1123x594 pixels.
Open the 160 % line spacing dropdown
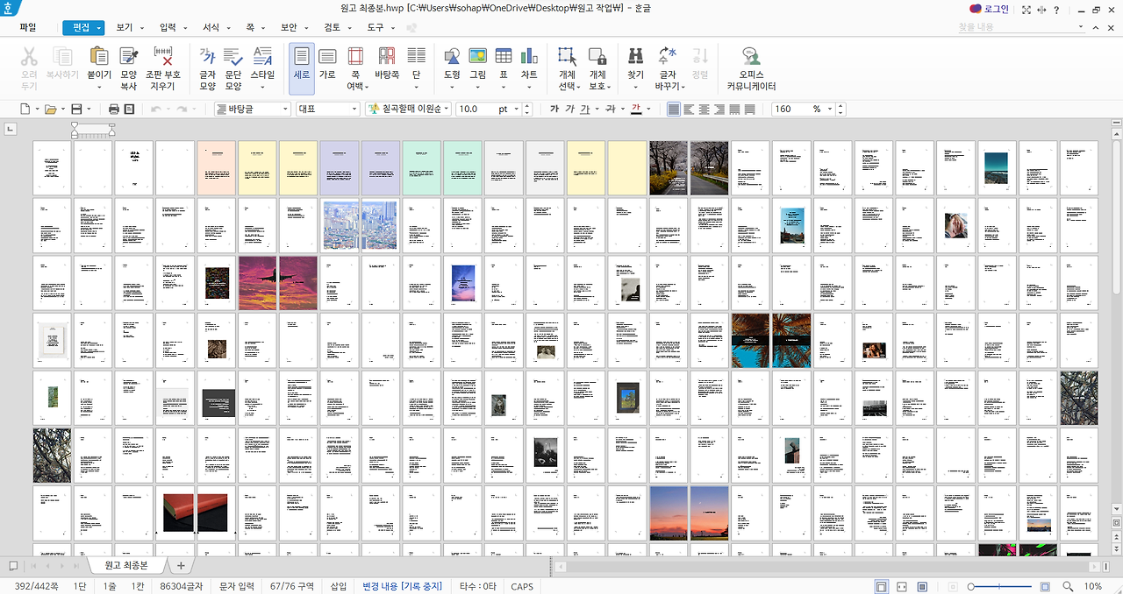831,110
